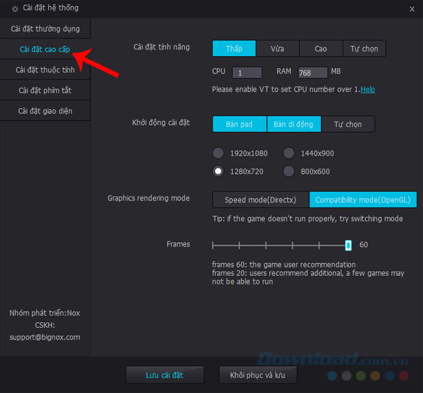
Task: Click support@bignox.com contact text
Action: pos(45,337)
